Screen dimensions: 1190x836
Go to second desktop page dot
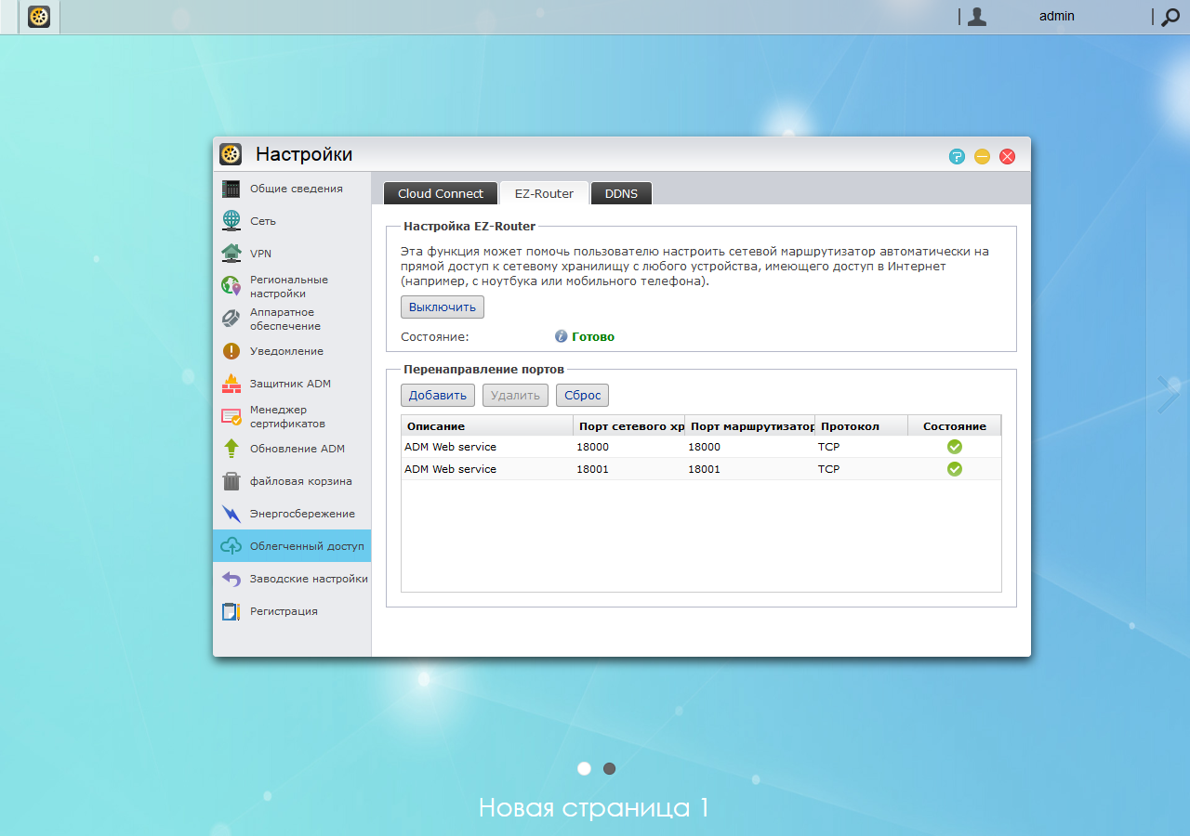click(x=609, y=768)
